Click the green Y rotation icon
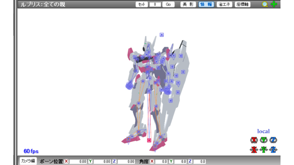The width and height of the screenshot is (294, 165). (264, 140)
